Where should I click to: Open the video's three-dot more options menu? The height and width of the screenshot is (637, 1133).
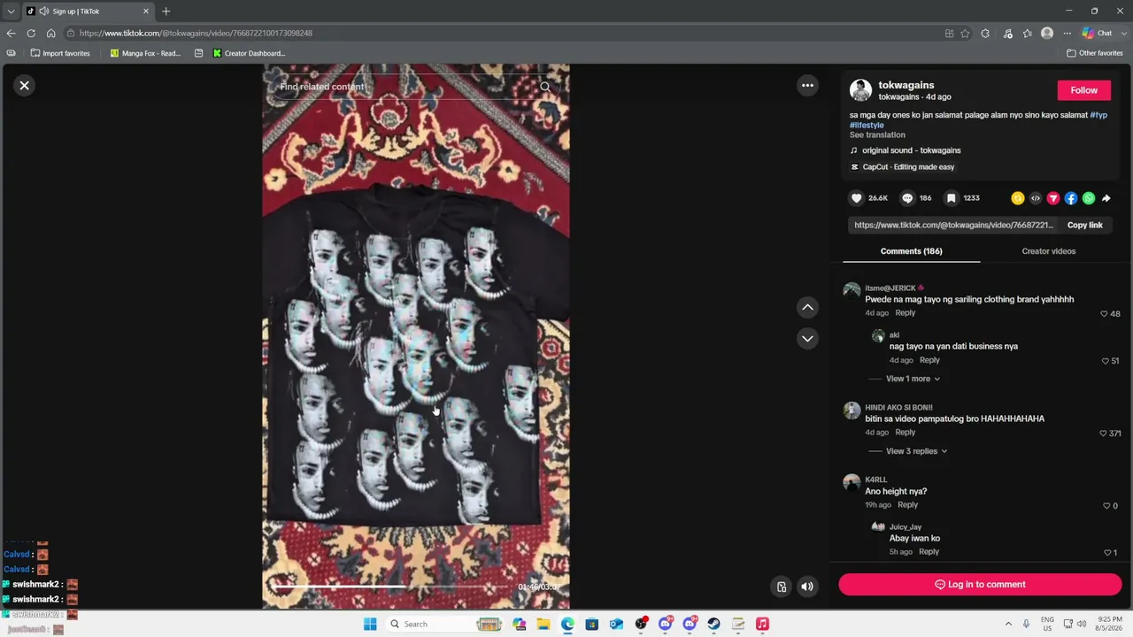[x=807, y=86]
